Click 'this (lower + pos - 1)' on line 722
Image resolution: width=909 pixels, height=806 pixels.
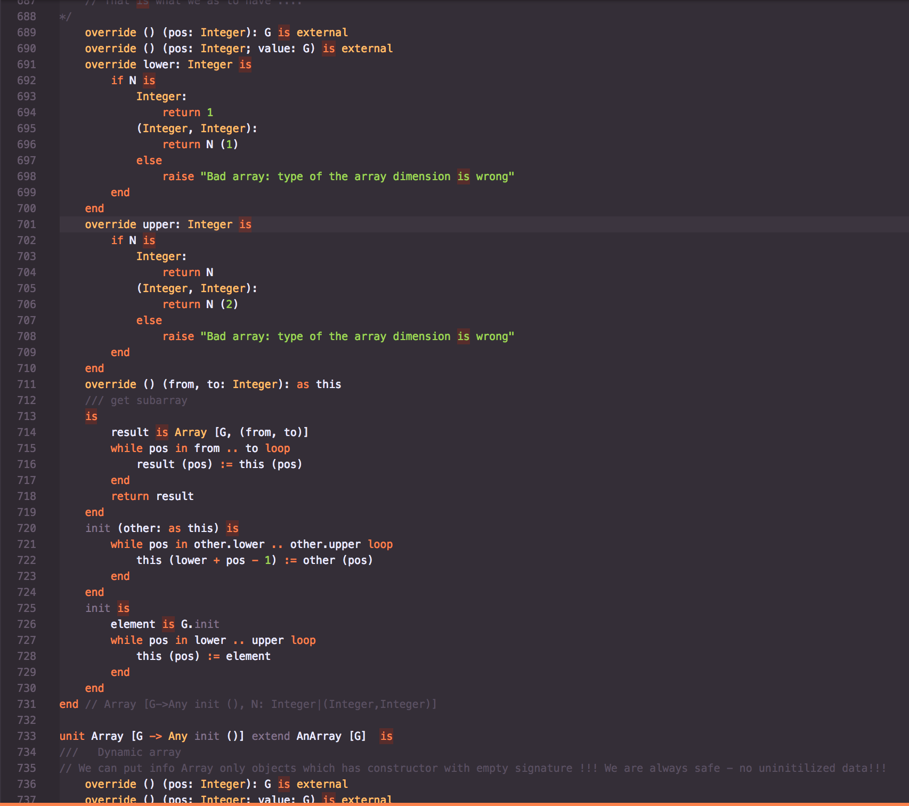(207, 560)
